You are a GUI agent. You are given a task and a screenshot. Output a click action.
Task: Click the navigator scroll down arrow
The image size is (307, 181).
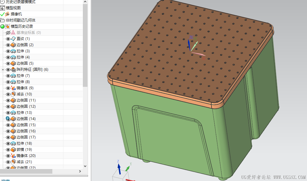85,166
